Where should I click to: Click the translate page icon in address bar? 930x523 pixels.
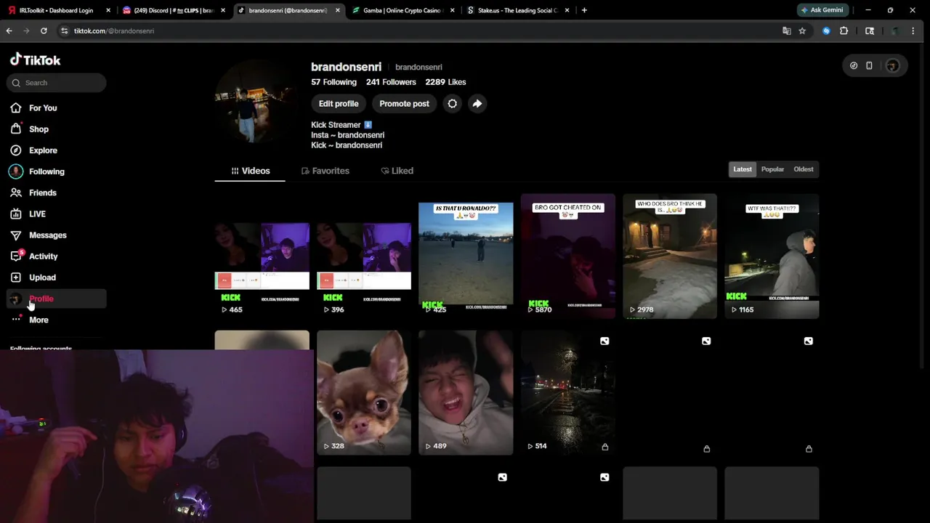[786, 31]
